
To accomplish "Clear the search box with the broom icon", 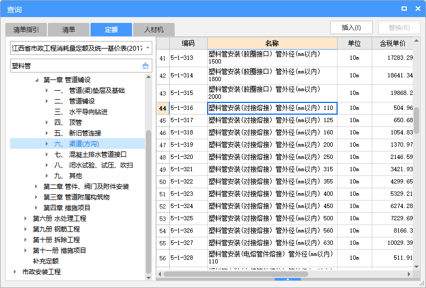I will point(145,66).
